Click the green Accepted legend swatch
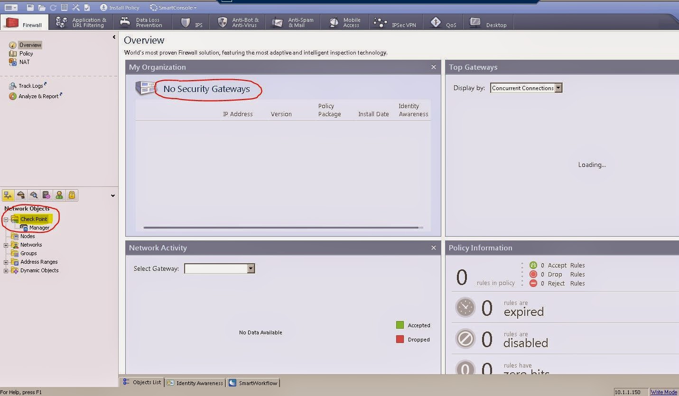The height and width of the screenshot is (396, 679). tap(400, 325)
